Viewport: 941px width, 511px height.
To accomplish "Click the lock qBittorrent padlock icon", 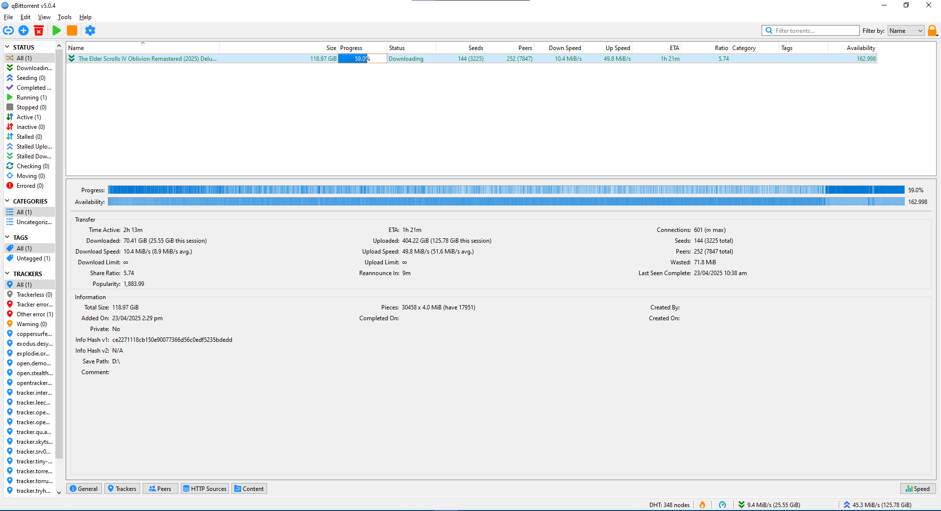I will [x=932, y=30].
